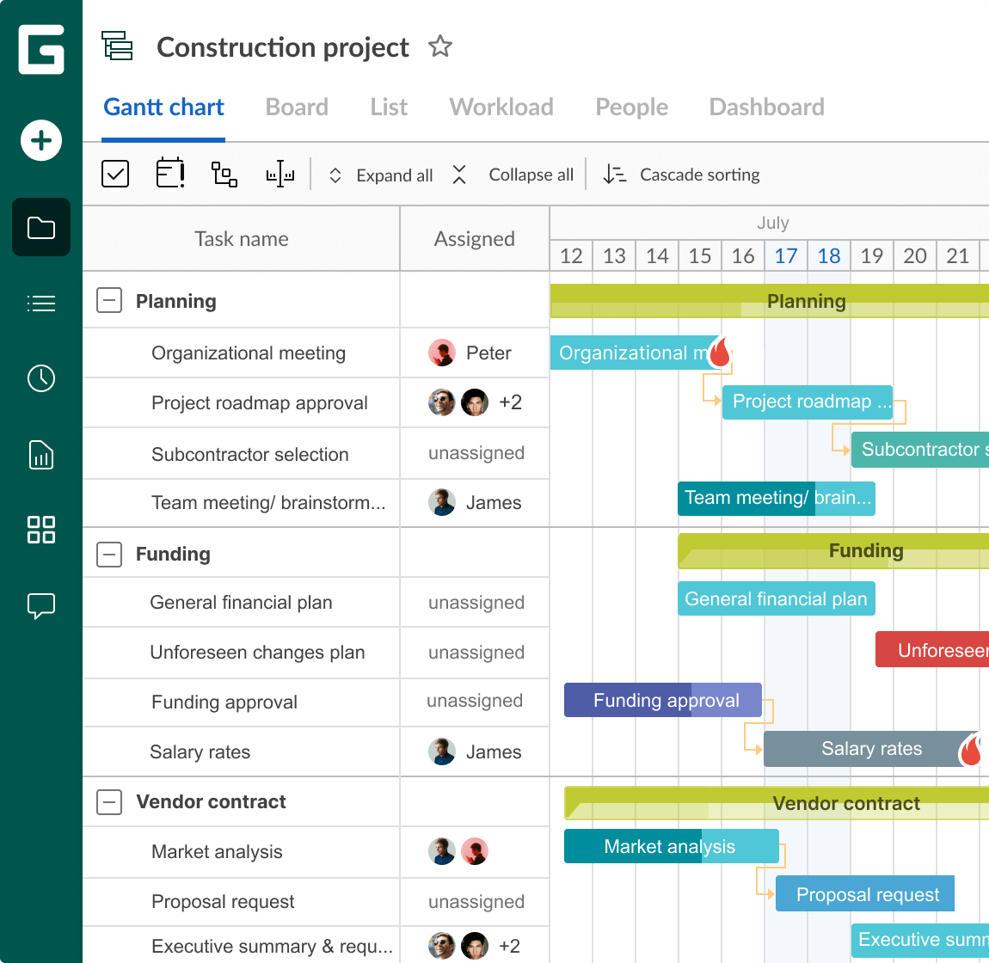Screen dimensions: 989x963
Task: Select the red Unforeseen changes task bar
Action: tap(933, 650)
